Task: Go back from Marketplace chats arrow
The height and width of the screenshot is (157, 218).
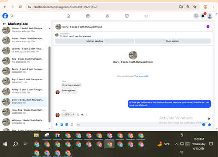Action: pos(4,24)
